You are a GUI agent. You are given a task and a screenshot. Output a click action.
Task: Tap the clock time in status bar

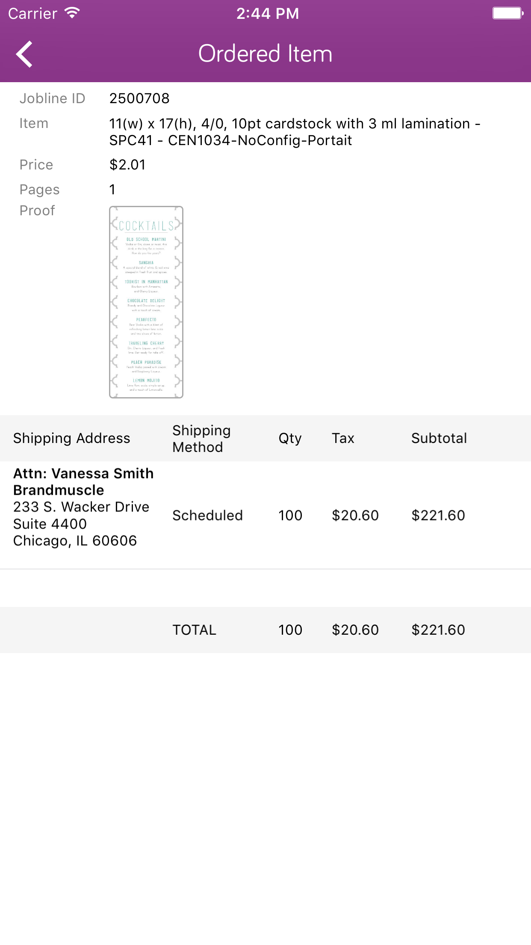coord(267,13)
